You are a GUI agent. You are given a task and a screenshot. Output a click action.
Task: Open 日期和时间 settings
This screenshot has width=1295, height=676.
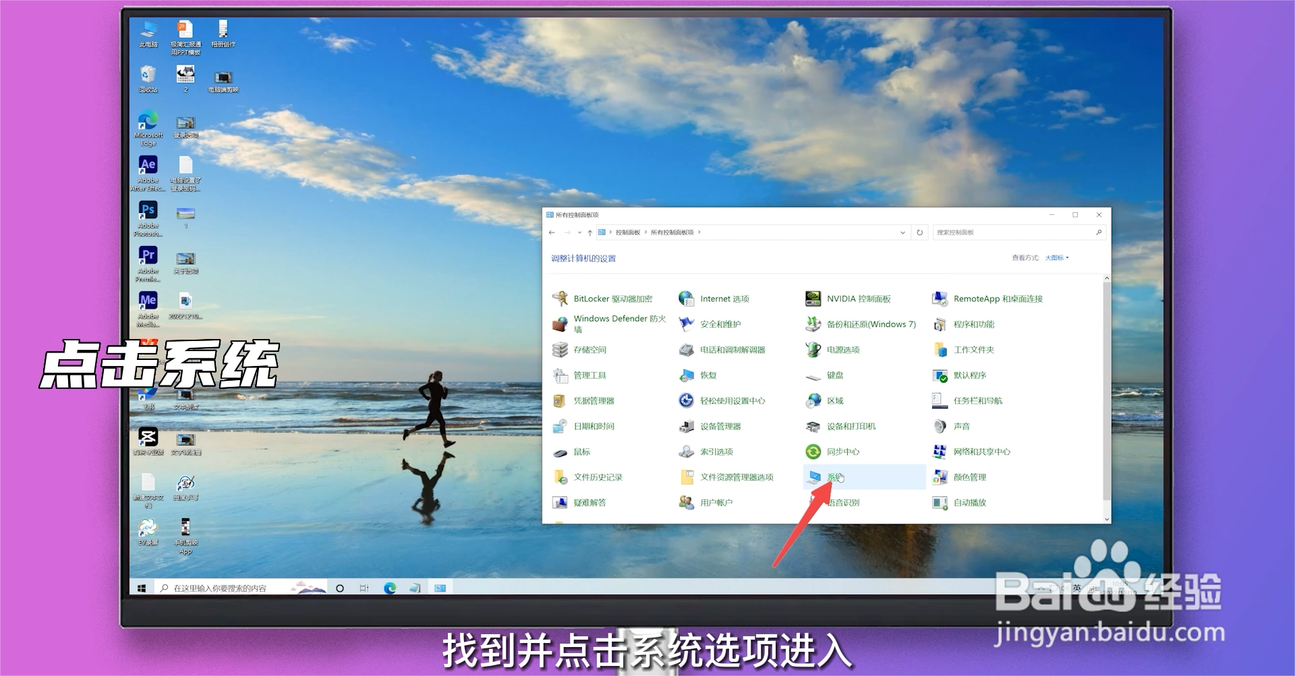[584, 427]
